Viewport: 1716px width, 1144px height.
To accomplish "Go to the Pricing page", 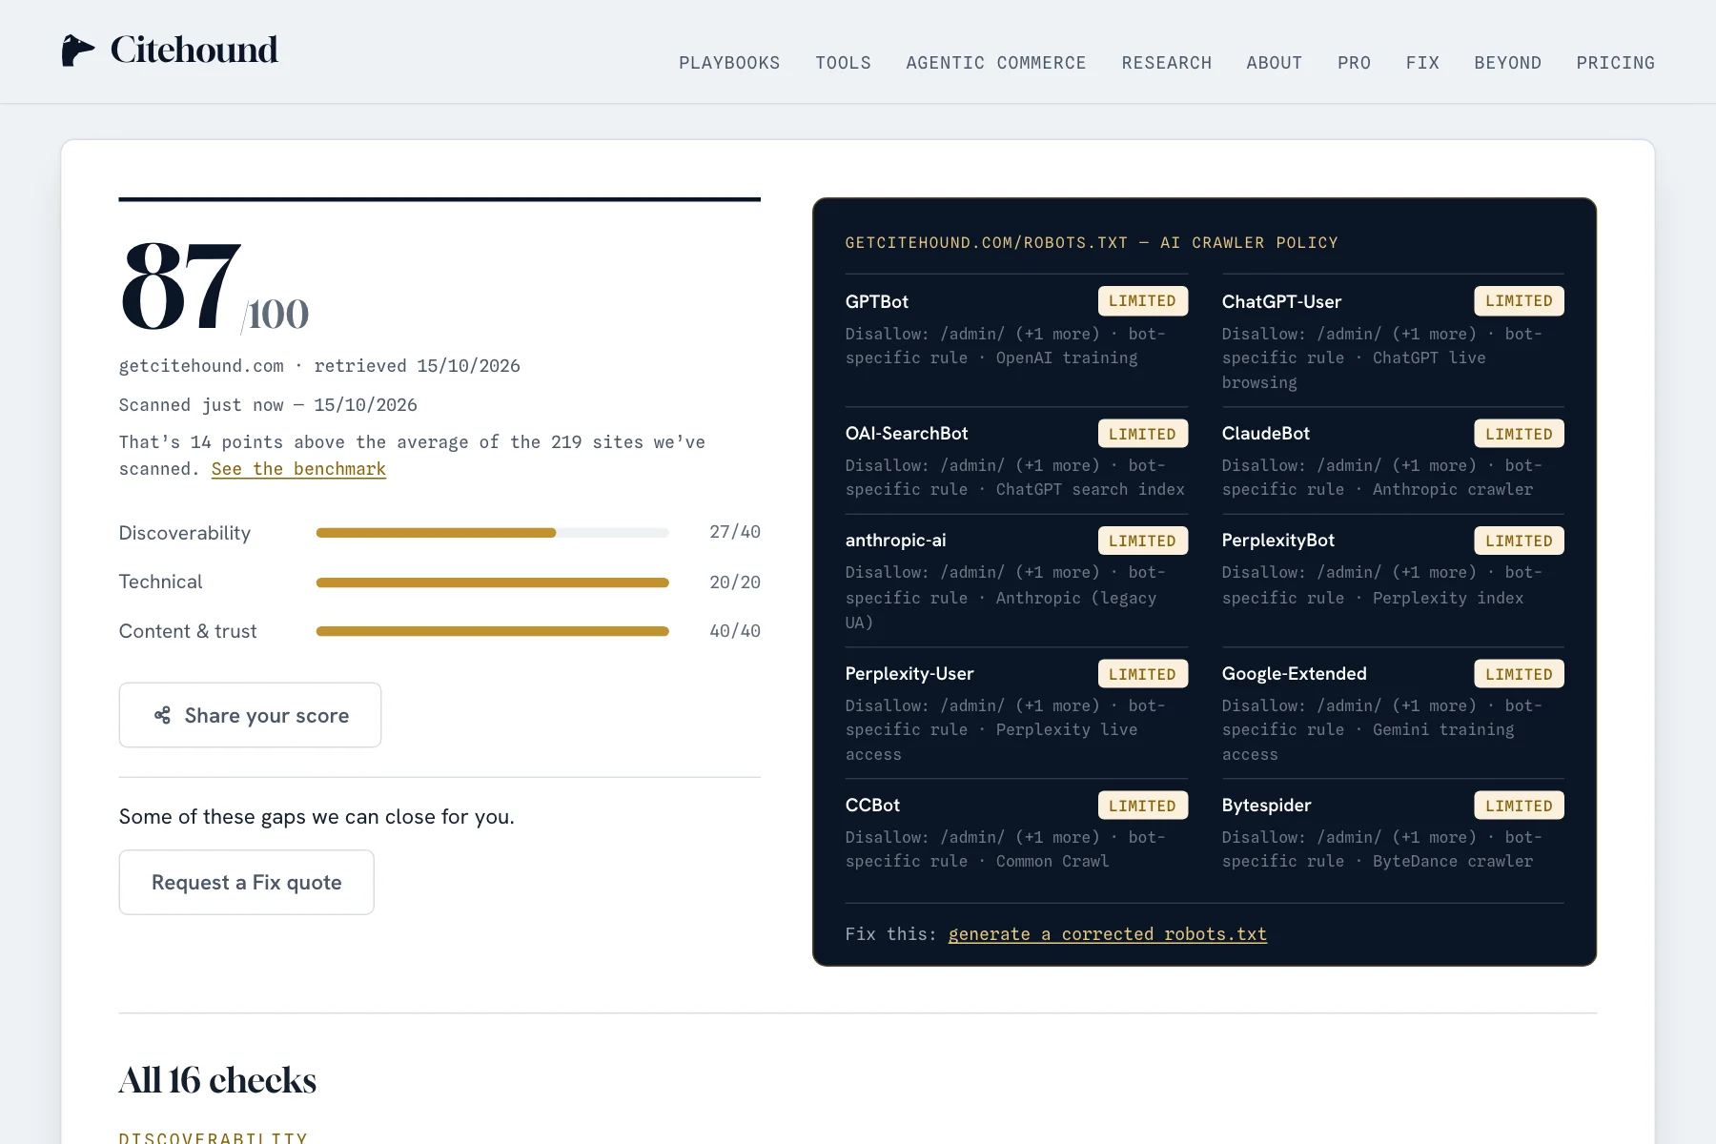I will (1616, 63).
